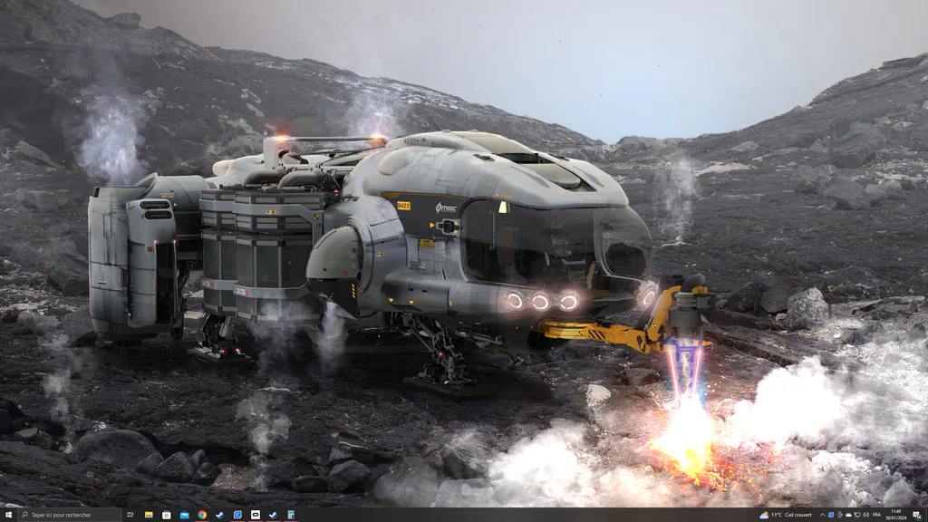Switch the FRA input language indicator
This screenshot has width=928, height=522.
877,515
